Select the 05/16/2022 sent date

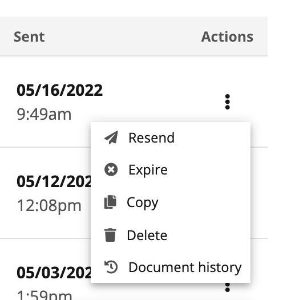coord(60,90)
